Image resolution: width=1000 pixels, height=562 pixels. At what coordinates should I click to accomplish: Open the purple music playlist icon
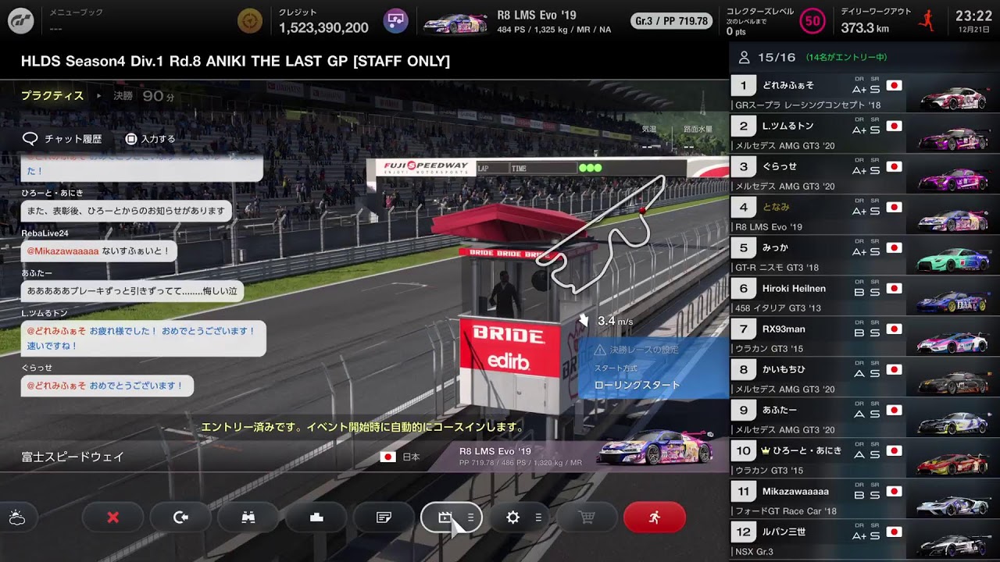pyautogui.click(x=396, y=20)
